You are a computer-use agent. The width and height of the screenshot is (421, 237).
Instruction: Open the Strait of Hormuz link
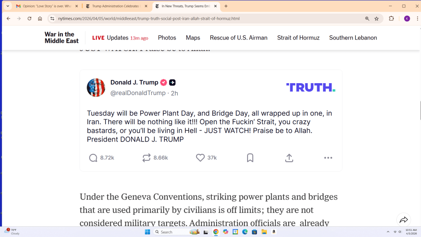(298, 37)
